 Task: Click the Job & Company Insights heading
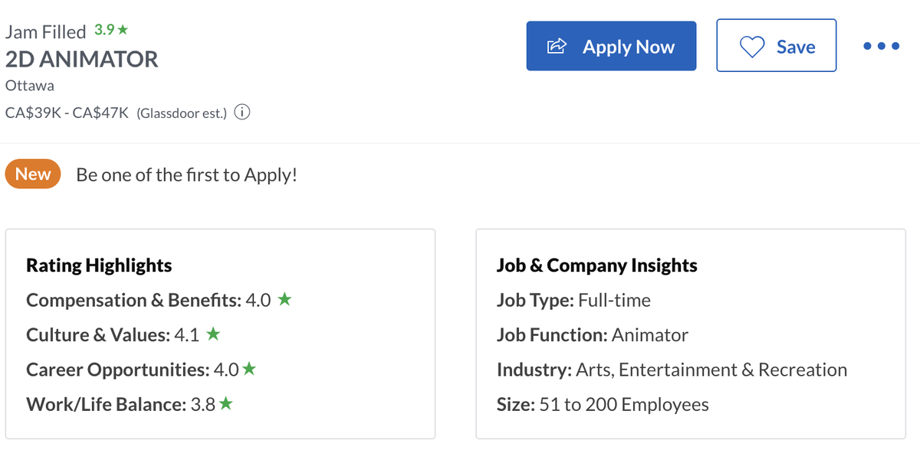[596, 266]
